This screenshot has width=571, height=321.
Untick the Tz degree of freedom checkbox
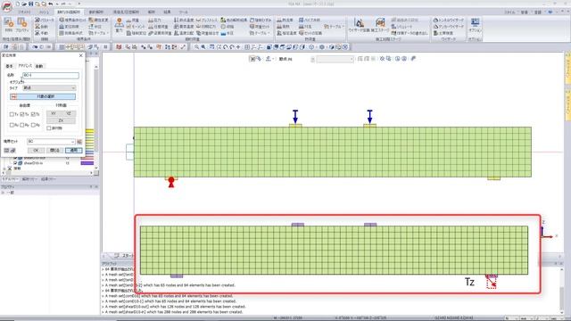[x=33, y=114]
